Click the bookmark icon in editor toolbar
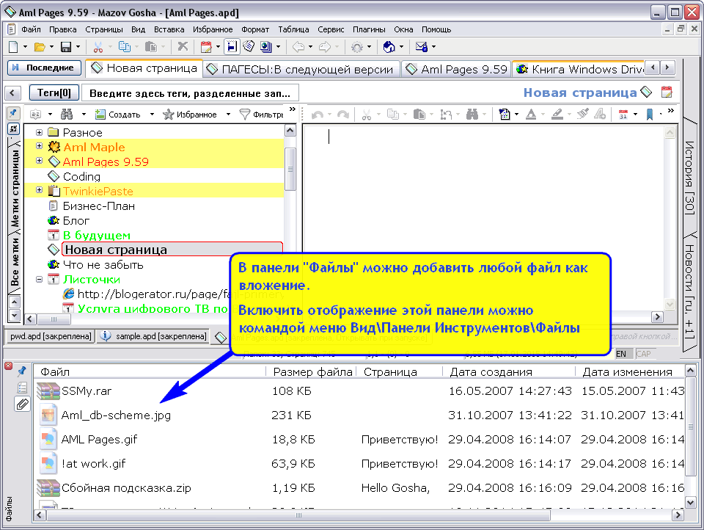 (649, 115)
